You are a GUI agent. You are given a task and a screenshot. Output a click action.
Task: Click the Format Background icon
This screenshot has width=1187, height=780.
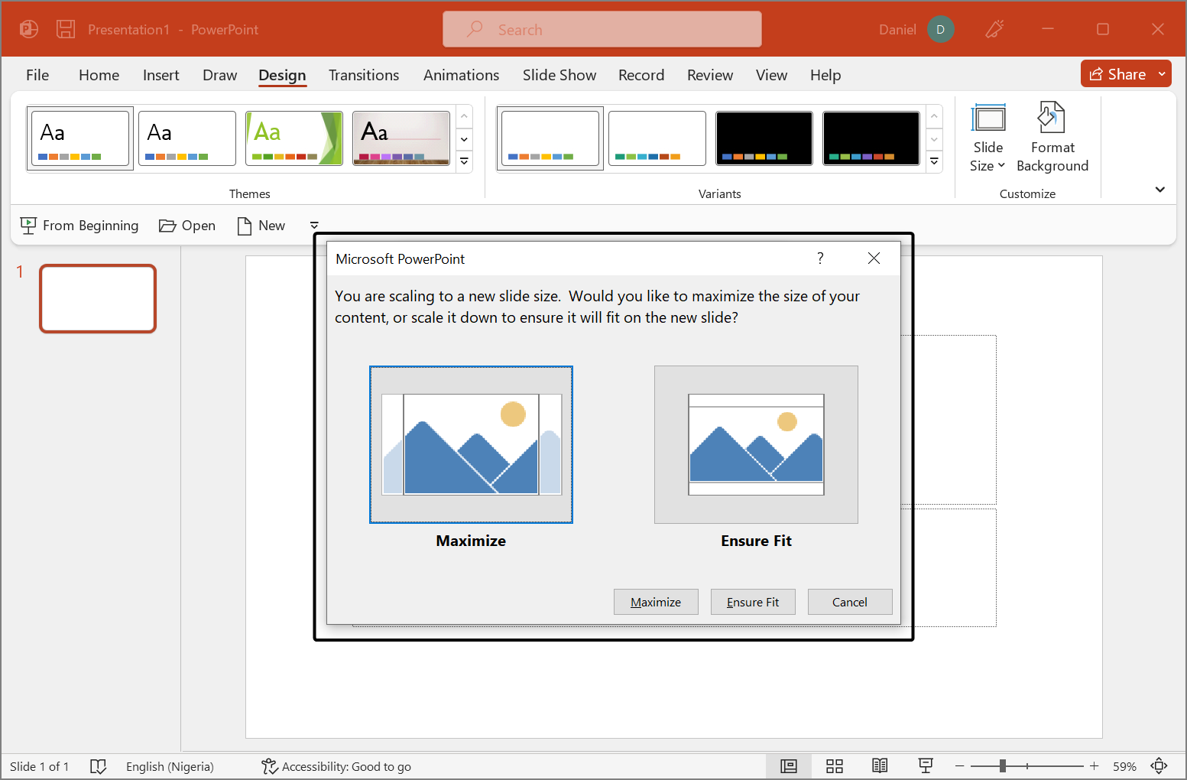(x=1052, y=119)
